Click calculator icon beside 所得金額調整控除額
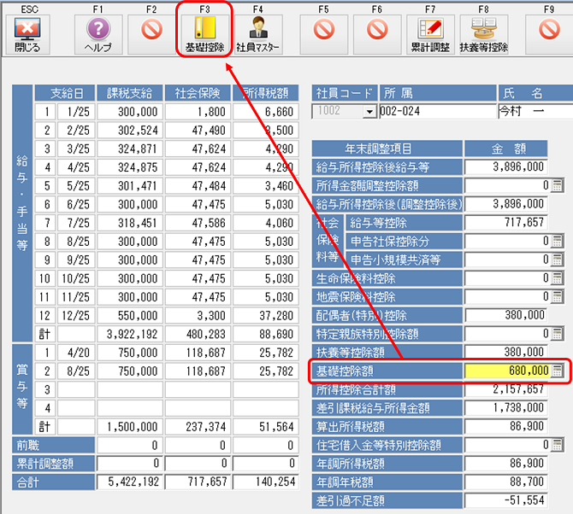 [x=558, y=185]
